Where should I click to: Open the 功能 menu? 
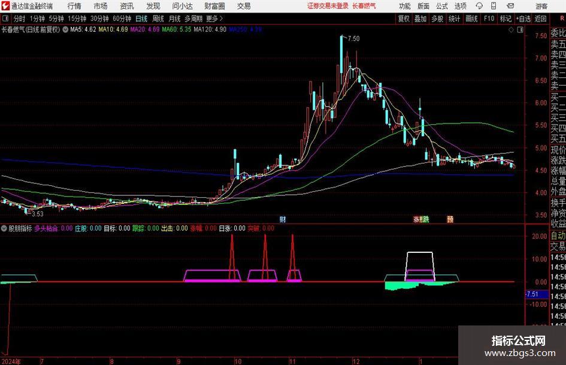(x=405, y=6)
